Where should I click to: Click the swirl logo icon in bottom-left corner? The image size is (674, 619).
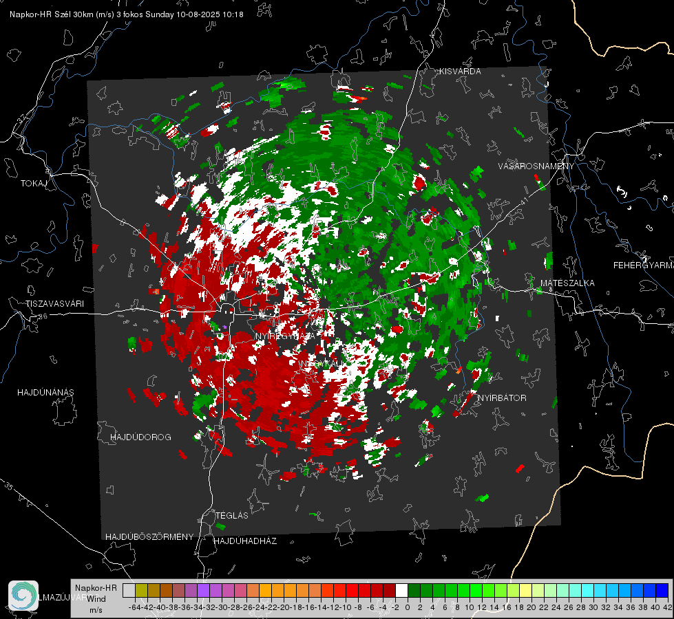click(23, 596)
